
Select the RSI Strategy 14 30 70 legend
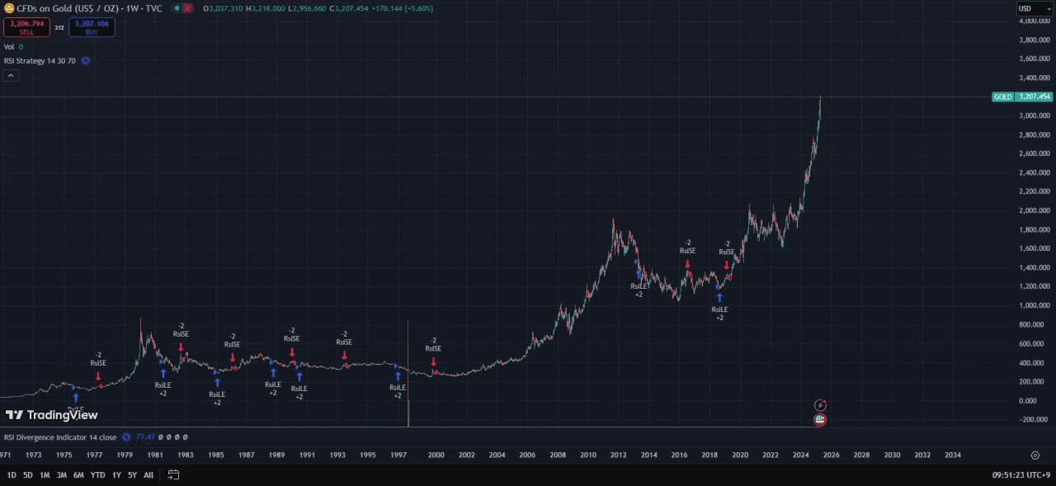(40, 60)
